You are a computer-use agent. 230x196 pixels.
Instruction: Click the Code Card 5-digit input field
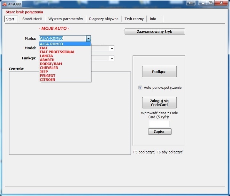coord(159,124)
